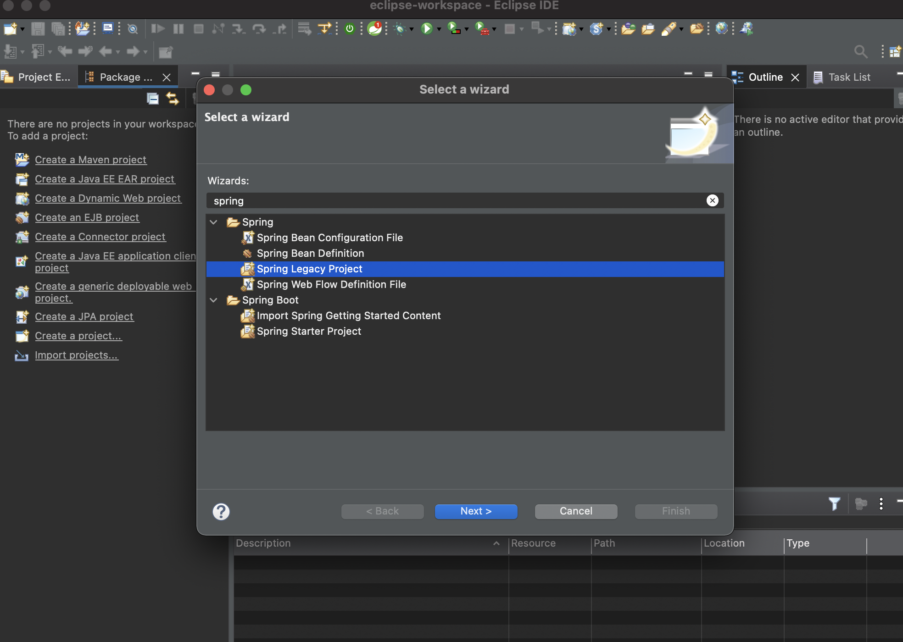Select Spring Starter Project wizard
Viewport: 903px width, 642px height.
[x=308, y=331]
